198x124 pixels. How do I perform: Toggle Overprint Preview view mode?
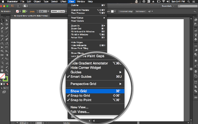coord(87,10)
